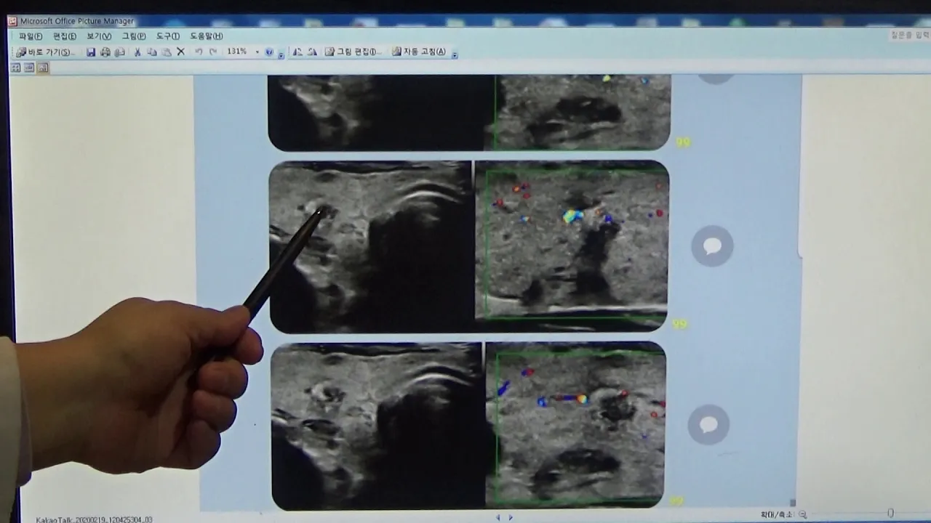Click the 131% zoom percentage box
931x523 pixels.
tap(237, 52)
